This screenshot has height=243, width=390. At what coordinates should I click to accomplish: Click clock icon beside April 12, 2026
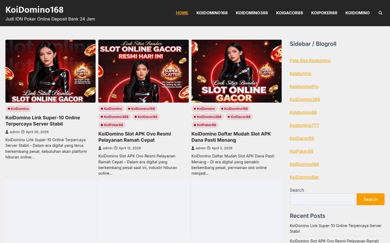pyautogui.click(x=116, y=148)
